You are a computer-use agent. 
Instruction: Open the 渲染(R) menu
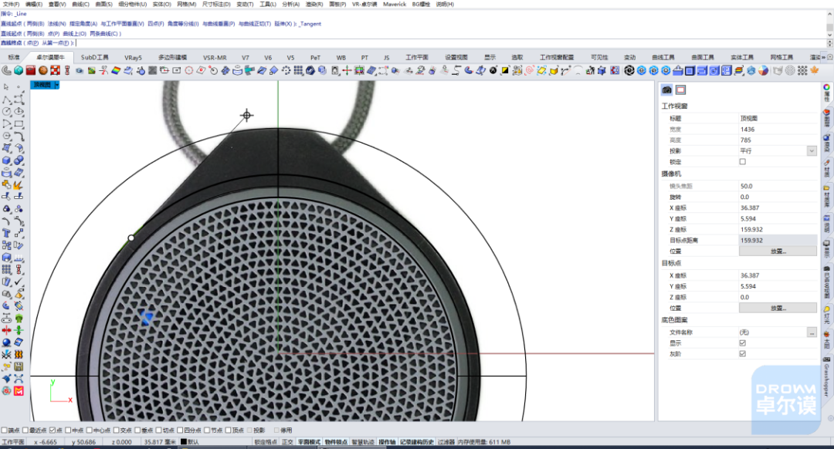314,5
